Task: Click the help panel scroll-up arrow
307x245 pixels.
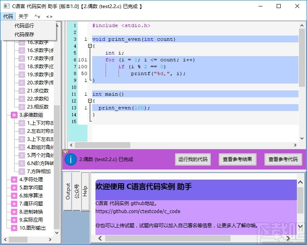Action: pyautogui.click(x=300, y=182)
